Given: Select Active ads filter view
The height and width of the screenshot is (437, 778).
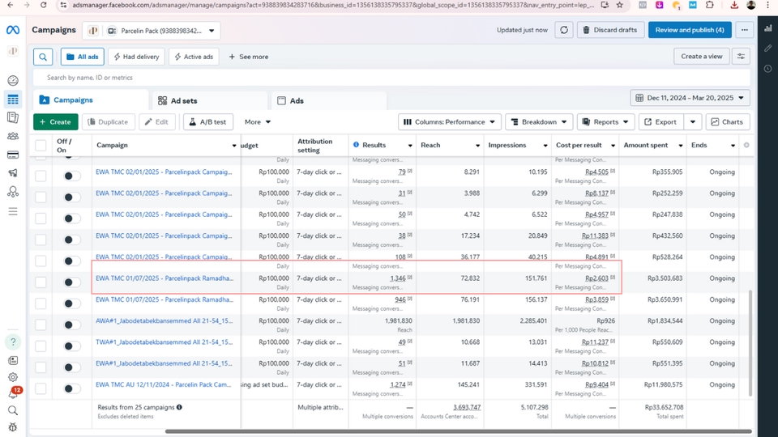Looking at the screenshot, I should click(x=194, y=57).
